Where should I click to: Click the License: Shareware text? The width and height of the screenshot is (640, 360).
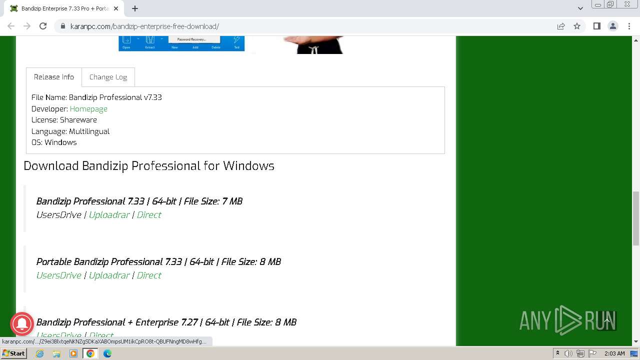pos(64,120)
